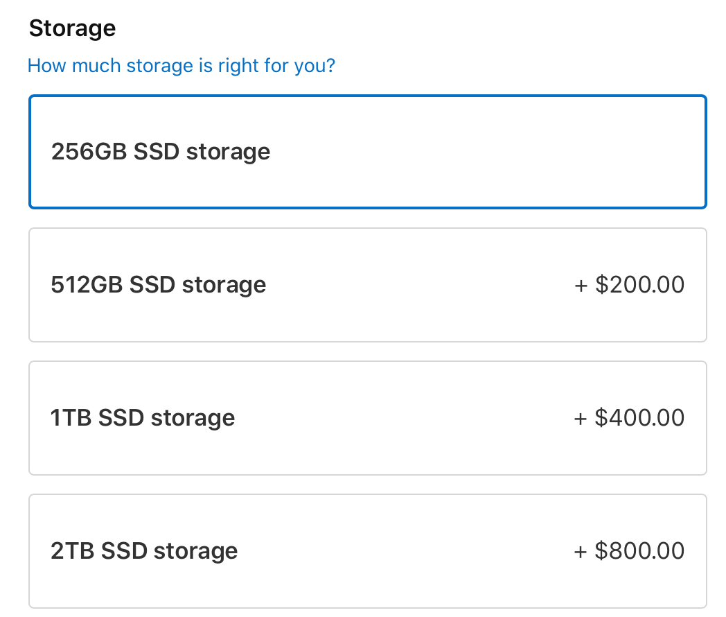This screenshot has height=617, width=726.
Task: Select the 256GB SSD storage option
Action: coord(367,152)
